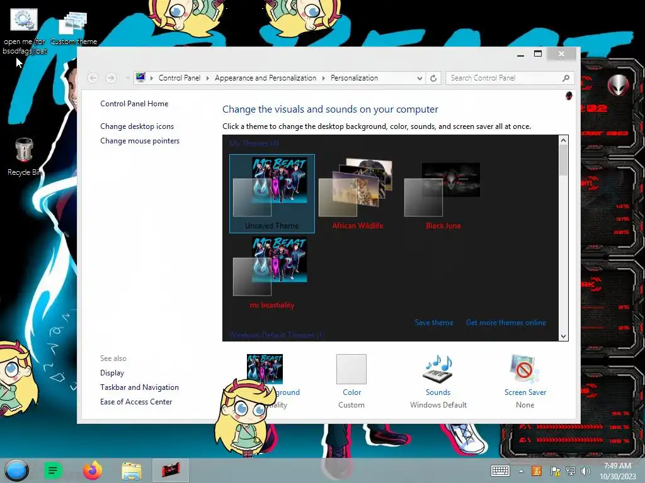Expand arrow after Appearance and Personalization breadcrumb

click(x=324, y=78)
